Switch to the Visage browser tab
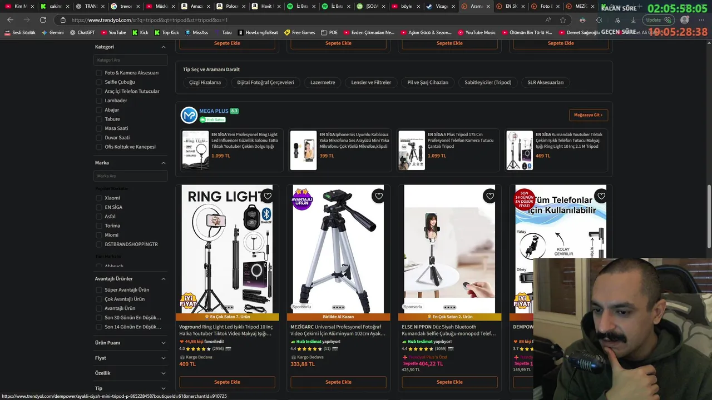The height and width of the screenshot is (400, 712). [441, 6]
